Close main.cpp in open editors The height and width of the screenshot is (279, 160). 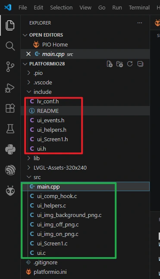[x=28, y=54]
